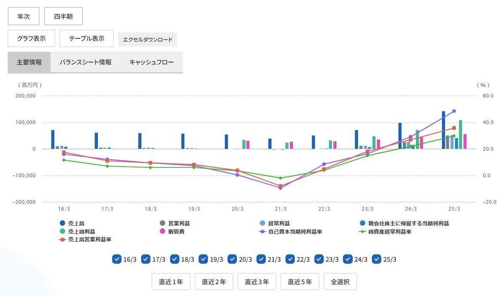Select the 直近1年 range button
504x296 pixels.
[x=171, y=282]
